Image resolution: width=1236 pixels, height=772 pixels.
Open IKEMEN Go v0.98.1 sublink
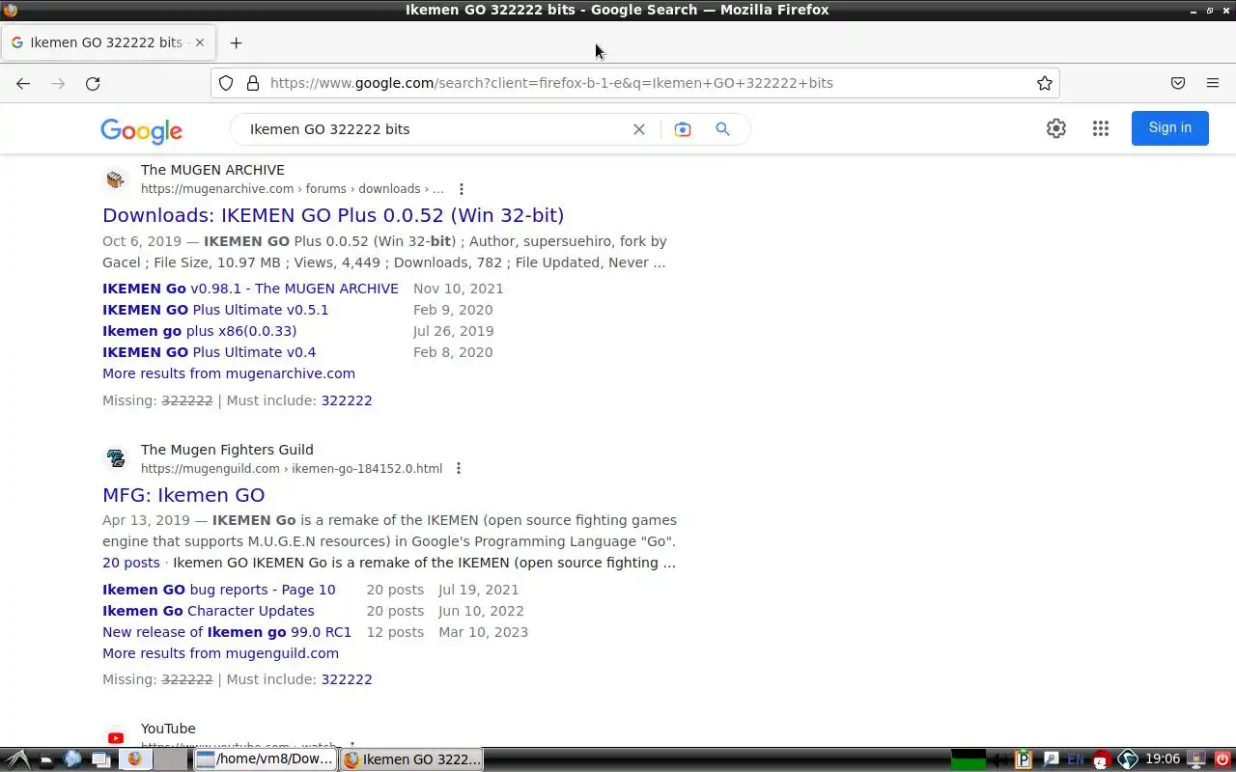tap(250, 289)
